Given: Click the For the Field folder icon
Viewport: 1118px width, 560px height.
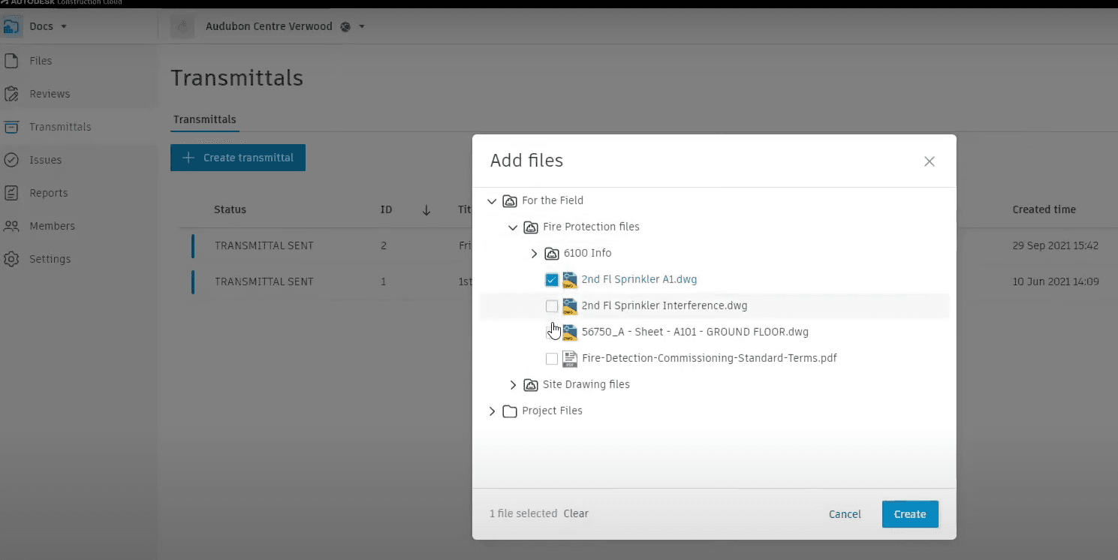Looking at the screenshot, I should 510,201.
